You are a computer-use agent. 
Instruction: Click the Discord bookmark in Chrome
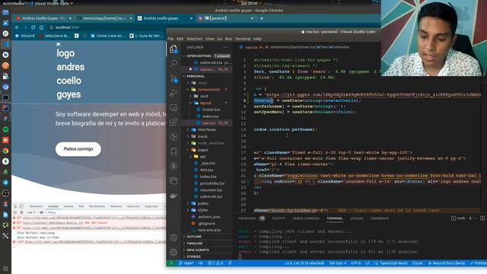(25, 36)
